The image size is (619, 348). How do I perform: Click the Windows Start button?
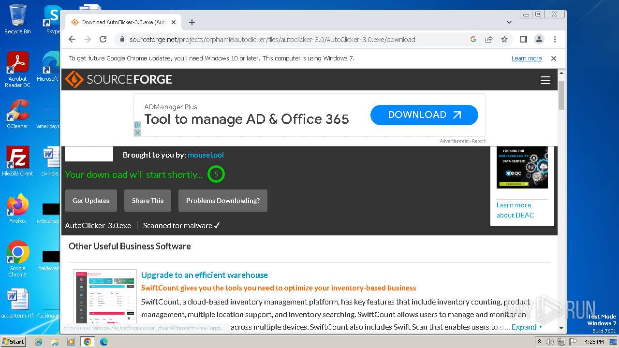coord(14,342)
